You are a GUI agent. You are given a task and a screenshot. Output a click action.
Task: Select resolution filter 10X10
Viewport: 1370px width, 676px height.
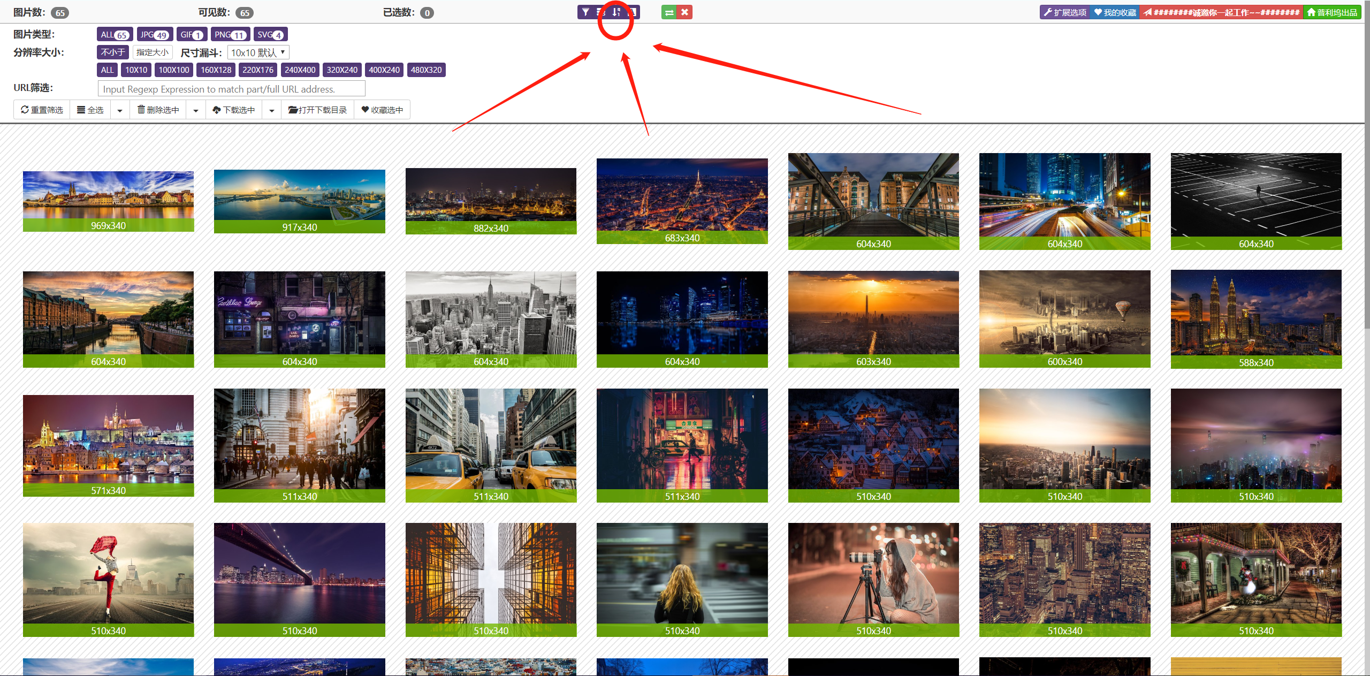coord(136,70)
